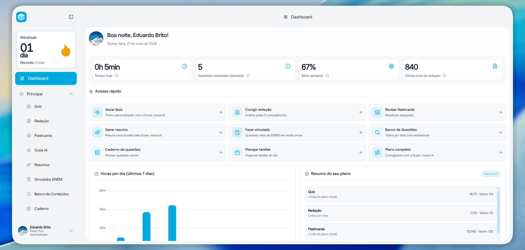Click the clipboard icon of Fazer simulado
The image size is (525, 250).
tap(237, 133)
